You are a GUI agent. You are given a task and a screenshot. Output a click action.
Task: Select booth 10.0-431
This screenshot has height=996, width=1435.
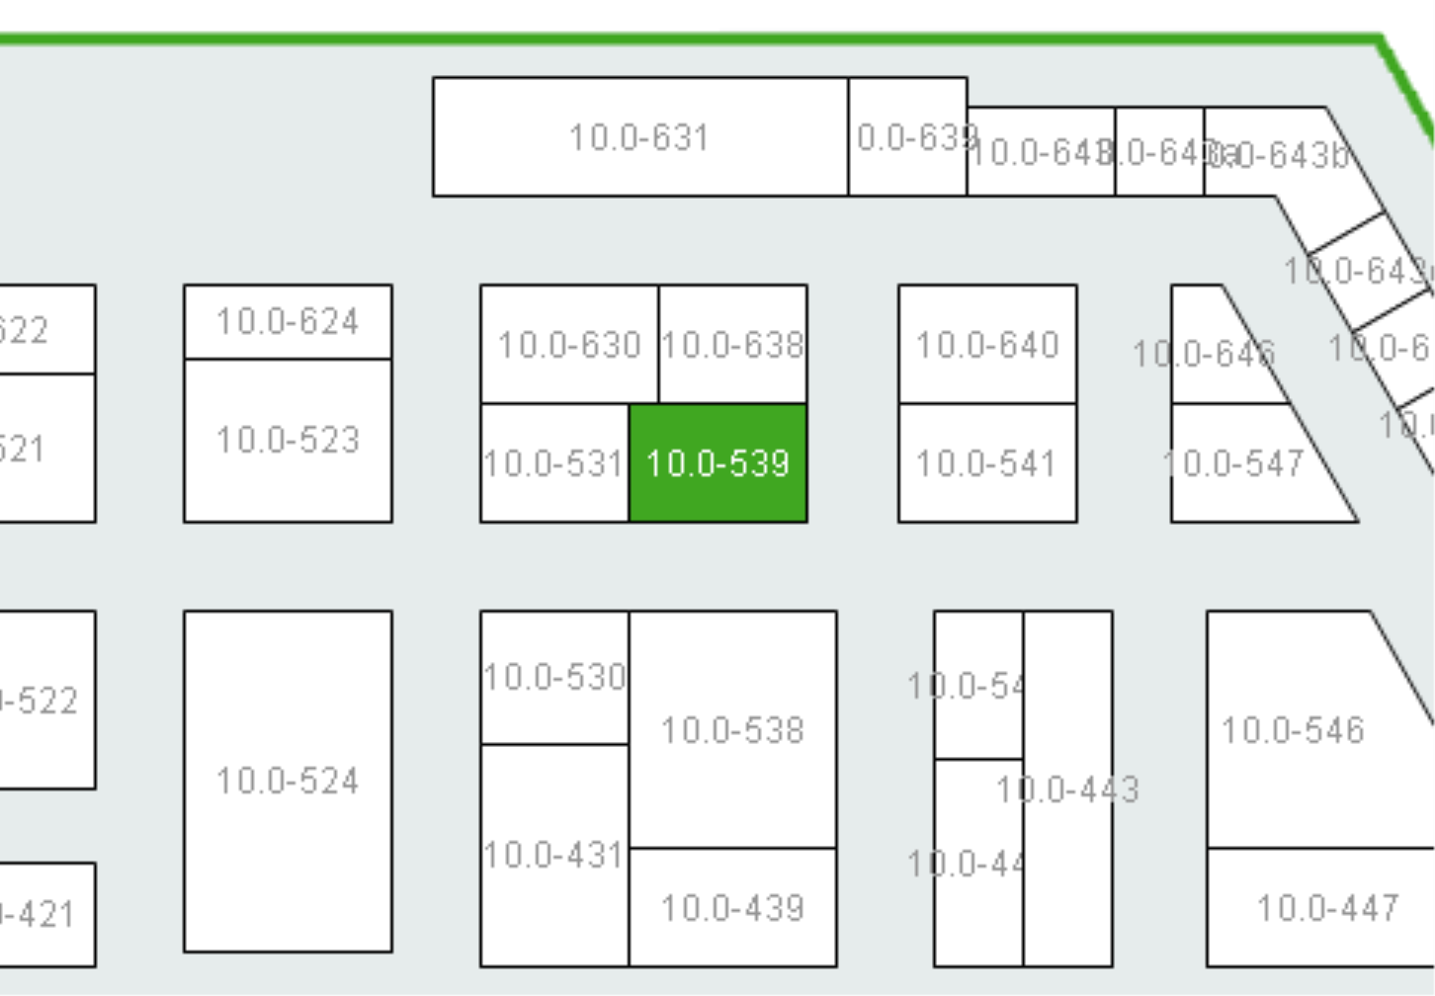point(554,855)
